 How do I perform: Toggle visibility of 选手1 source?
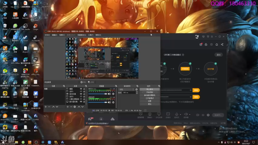click(x=81, y=92)
